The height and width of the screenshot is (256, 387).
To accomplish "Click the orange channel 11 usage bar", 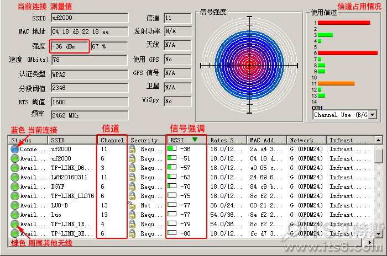I will coord(336,83).
